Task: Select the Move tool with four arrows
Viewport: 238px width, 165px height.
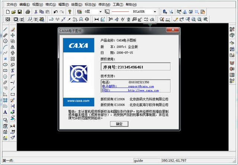Action: pyautogui.click(x=13, y=35)
